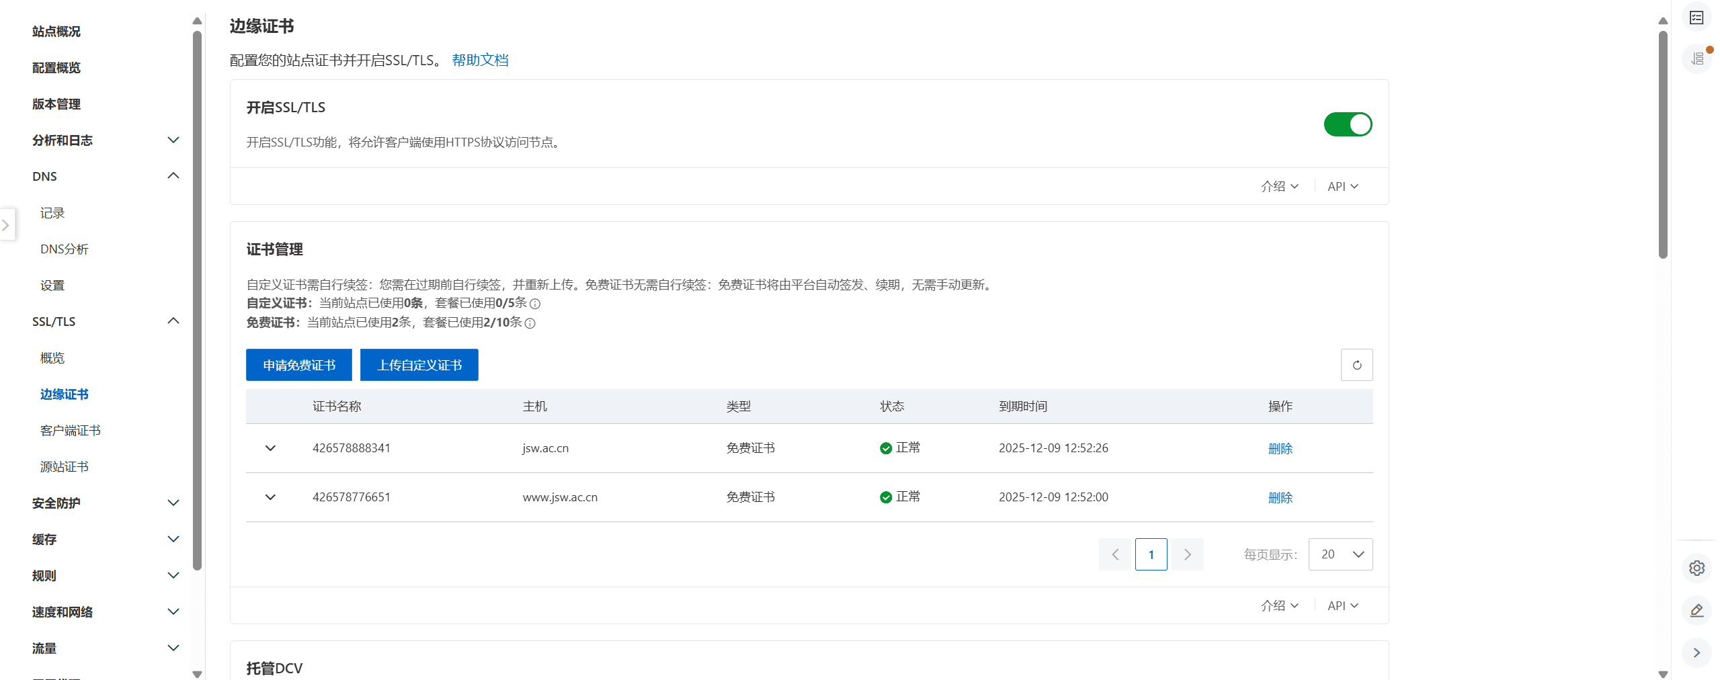Click the settings gear icon in right sidebar
This screenshot has width=1720, height=680.
[1696, 568]
